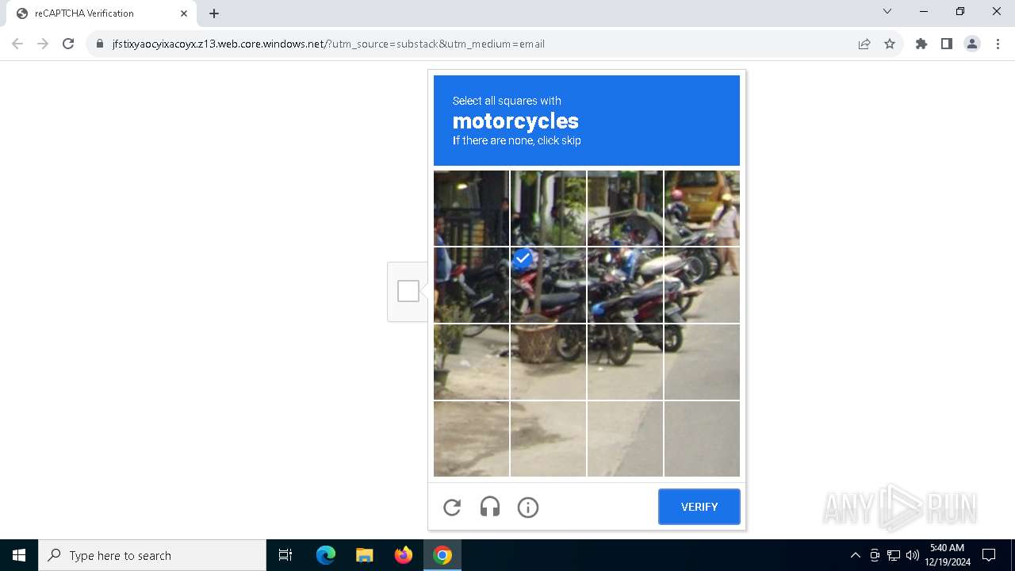Open the captcha help info icon

coord(528,508)
